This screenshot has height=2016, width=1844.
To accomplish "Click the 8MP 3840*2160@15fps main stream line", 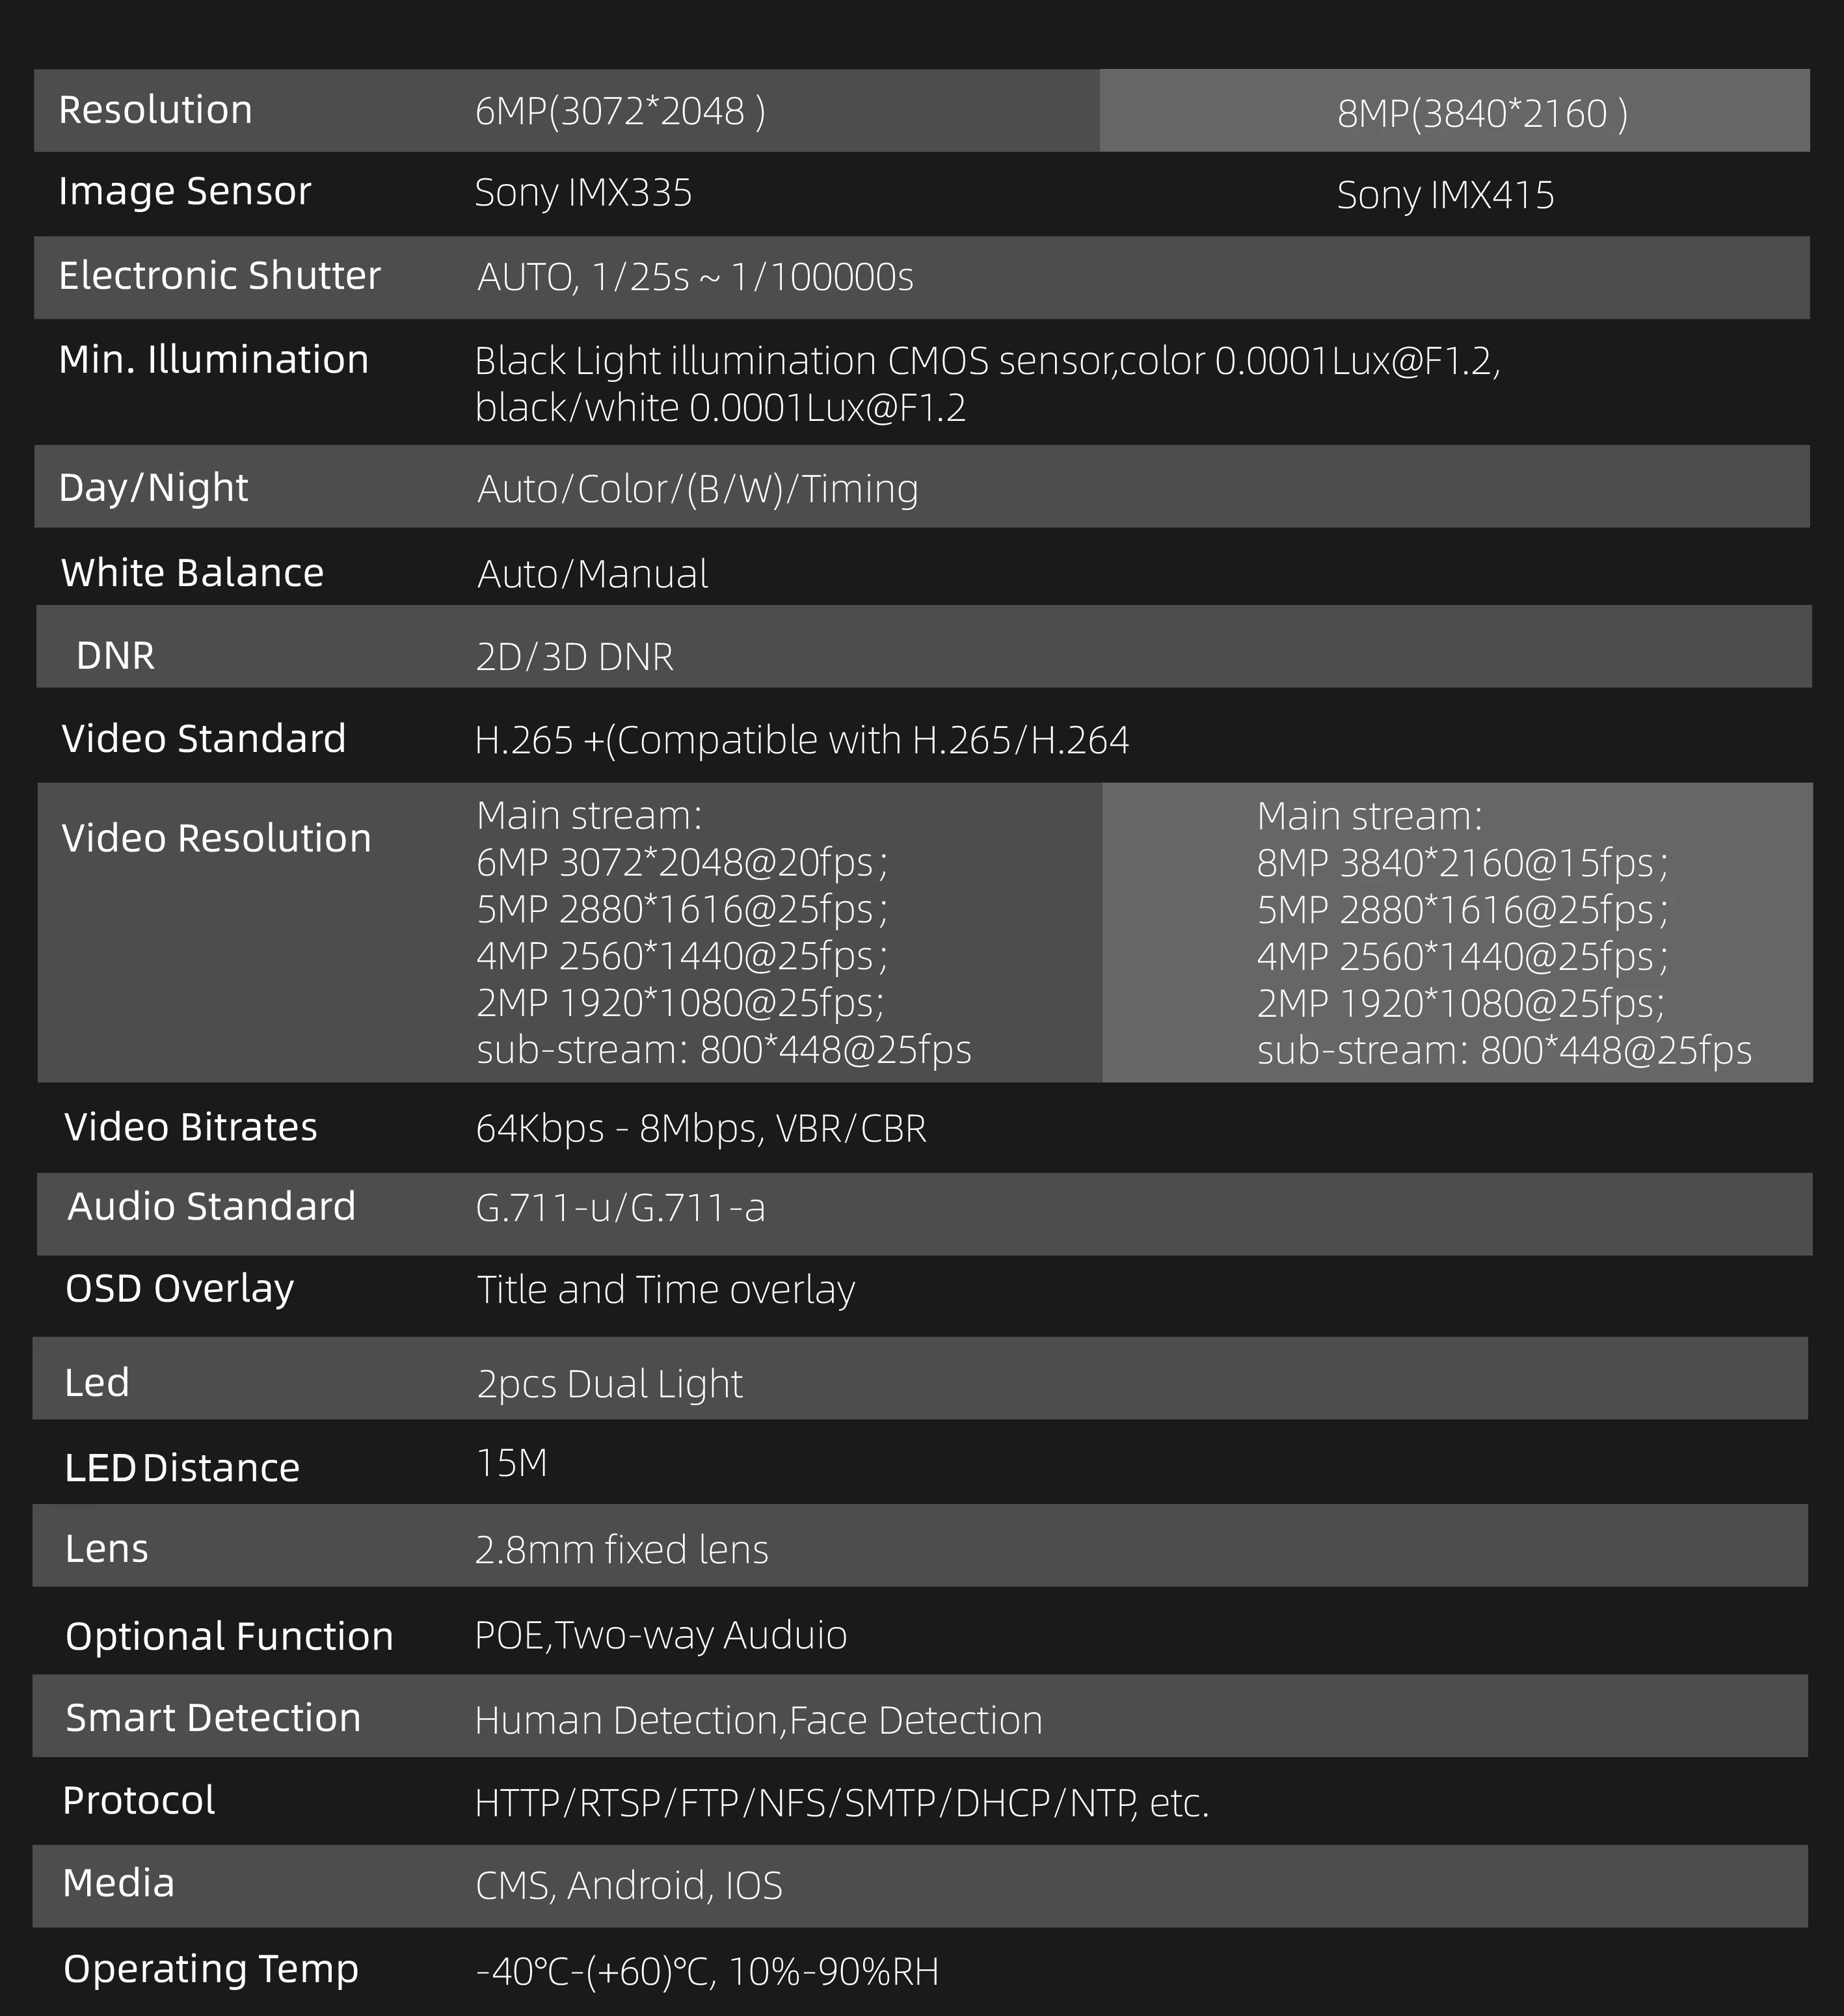I will click(1461, 863).
